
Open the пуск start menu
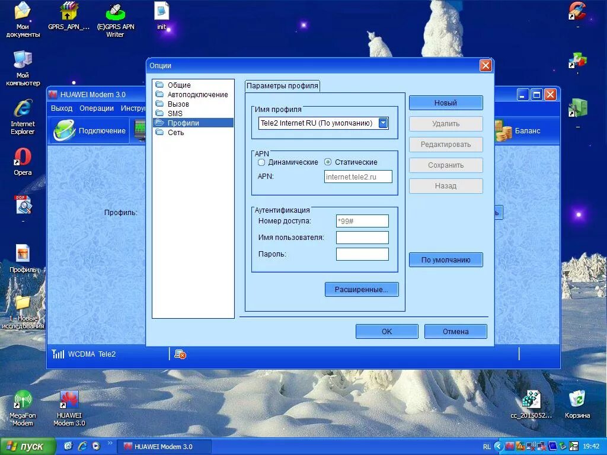27,447
